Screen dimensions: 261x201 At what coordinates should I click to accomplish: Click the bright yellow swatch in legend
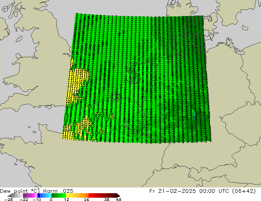[x=67, y=195]
